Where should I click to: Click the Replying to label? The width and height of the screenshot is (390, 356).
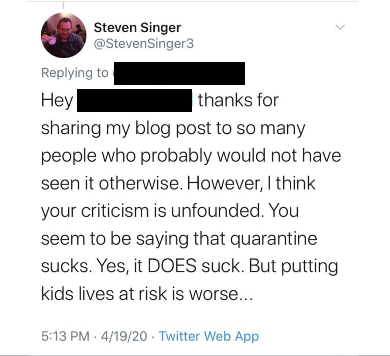coord(75,73)
